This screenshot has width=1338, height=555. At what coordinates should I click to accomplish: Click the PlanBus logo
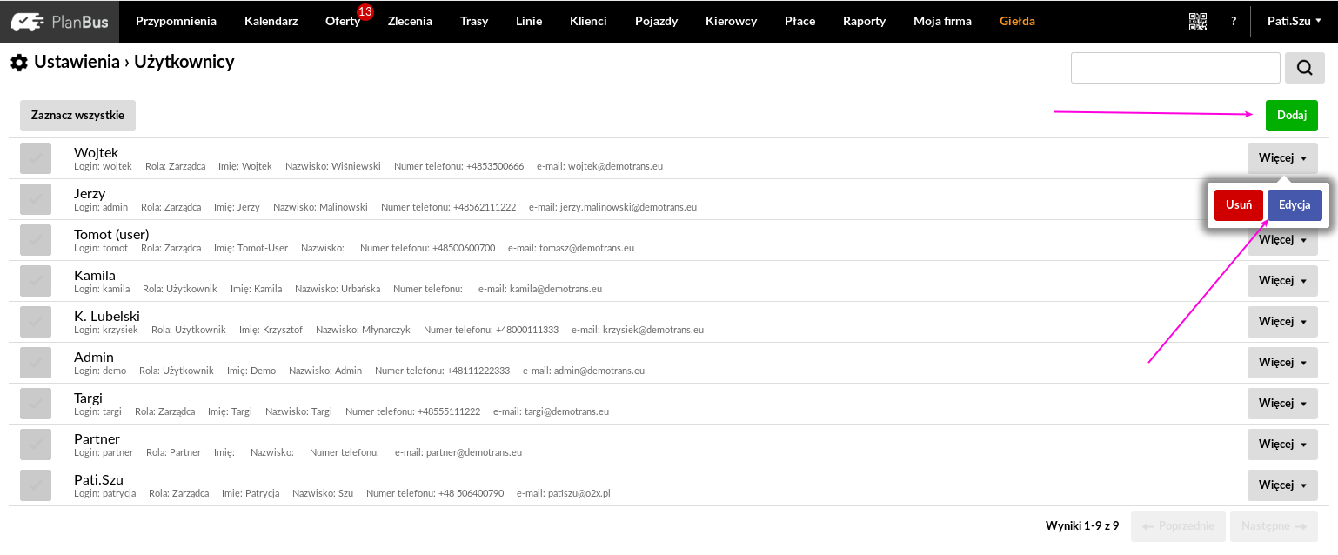(x=60, y=22)
